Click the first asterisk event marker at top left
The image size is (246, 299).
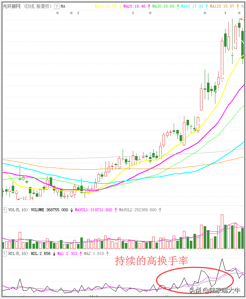57,13
